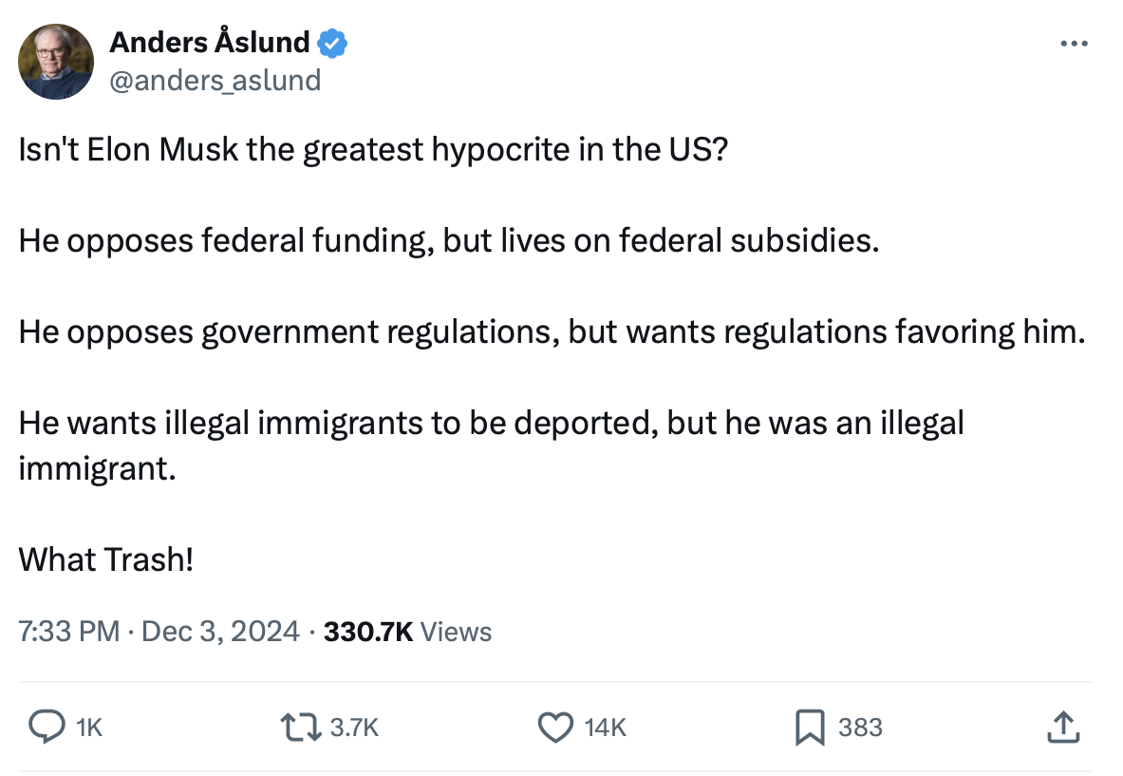Click the tweet's opening question about Elon Musk
The width and height of the screenshot is (1123, 776).
click(x=373, y=150)
